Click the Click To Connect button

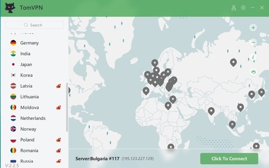[x=229, y=159]
